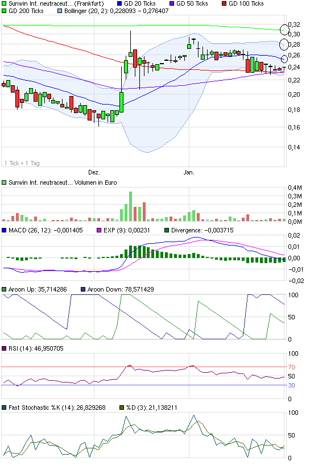Click the EXP (9): 0,00231 text
This screenshot has height=470, width=310.
pos(127,230)
